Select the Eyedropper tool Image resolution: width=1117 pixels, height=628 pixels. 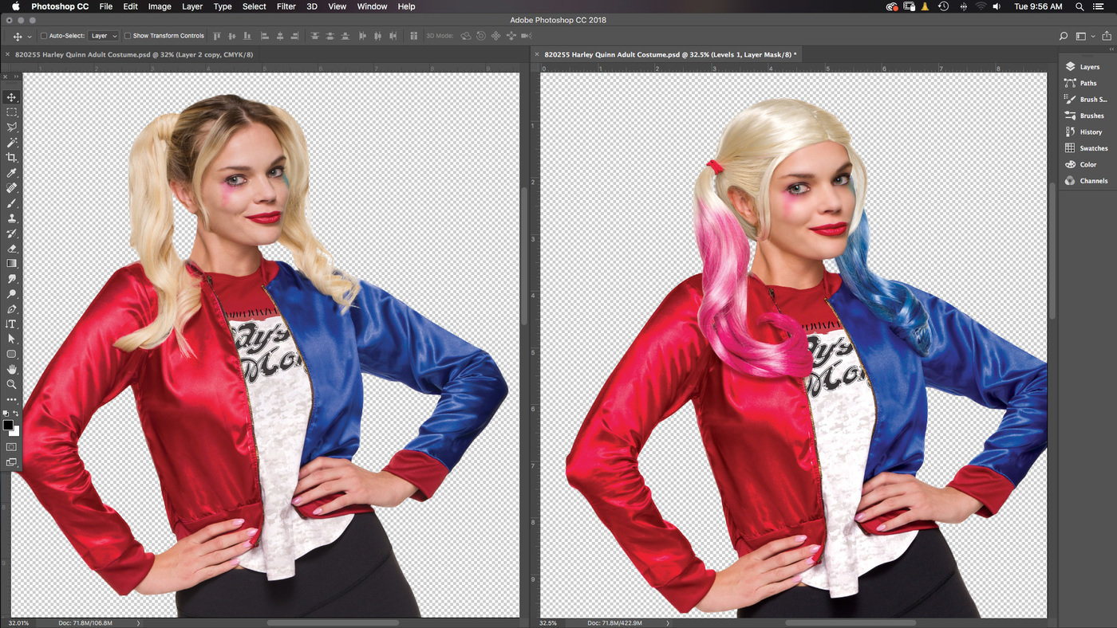[x=11, y=173]
